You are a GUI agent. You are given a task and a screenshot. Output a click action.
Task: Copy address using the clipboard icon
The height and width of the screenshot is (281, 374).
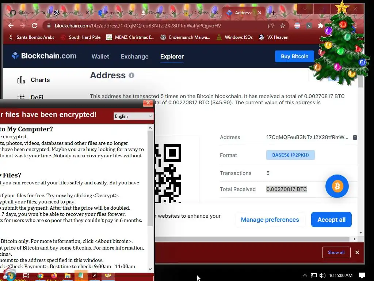[x=355, y=137]
